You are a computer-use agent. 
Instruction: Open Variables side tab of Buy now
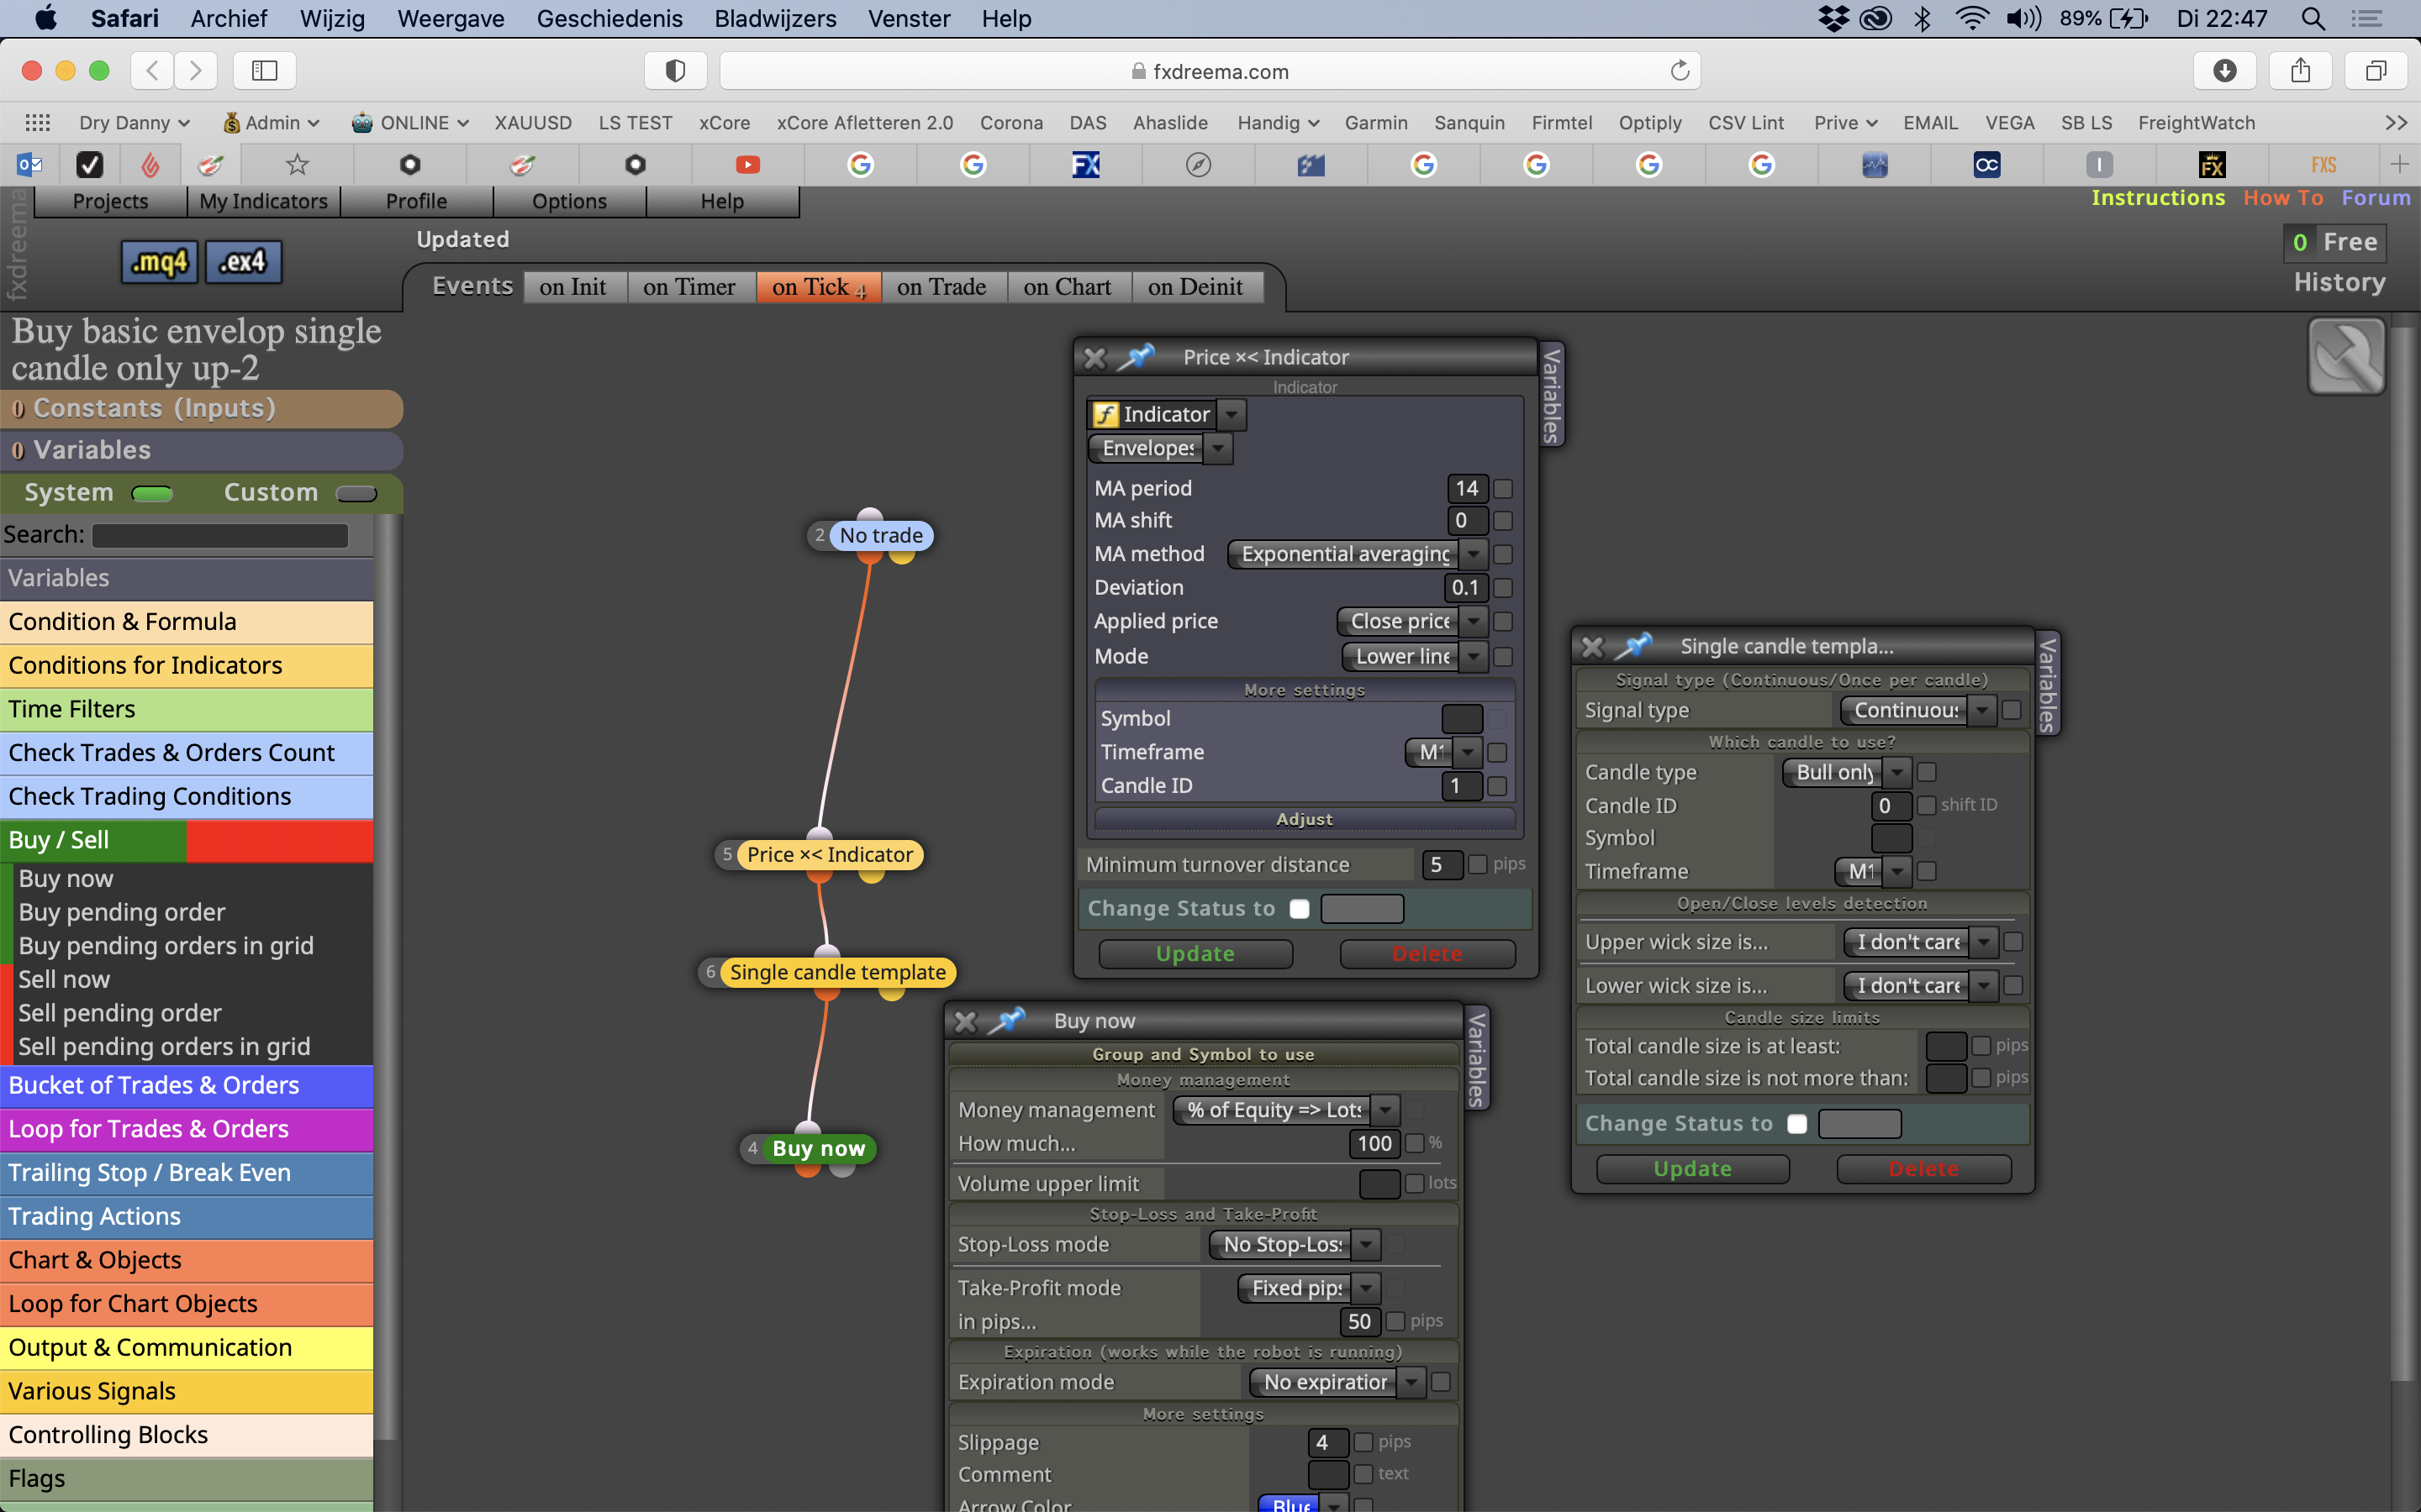[1477, 1059]
